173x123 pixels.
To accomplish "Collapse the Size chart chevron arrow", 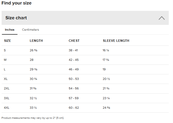I will click(x=162, y=18).
